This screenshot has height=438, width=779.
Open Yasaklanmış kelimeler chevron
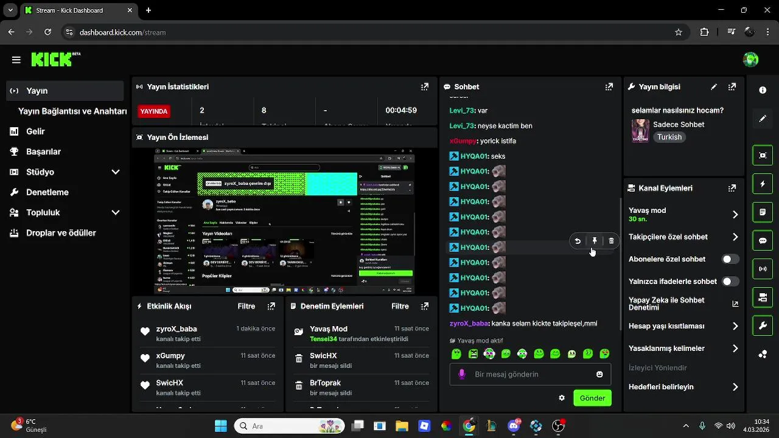click(735, 349)
